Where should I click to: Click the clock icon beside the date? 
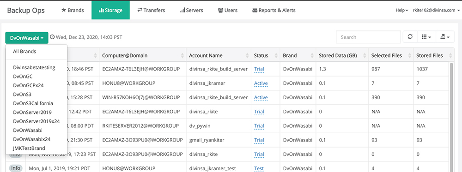point(53,37)
